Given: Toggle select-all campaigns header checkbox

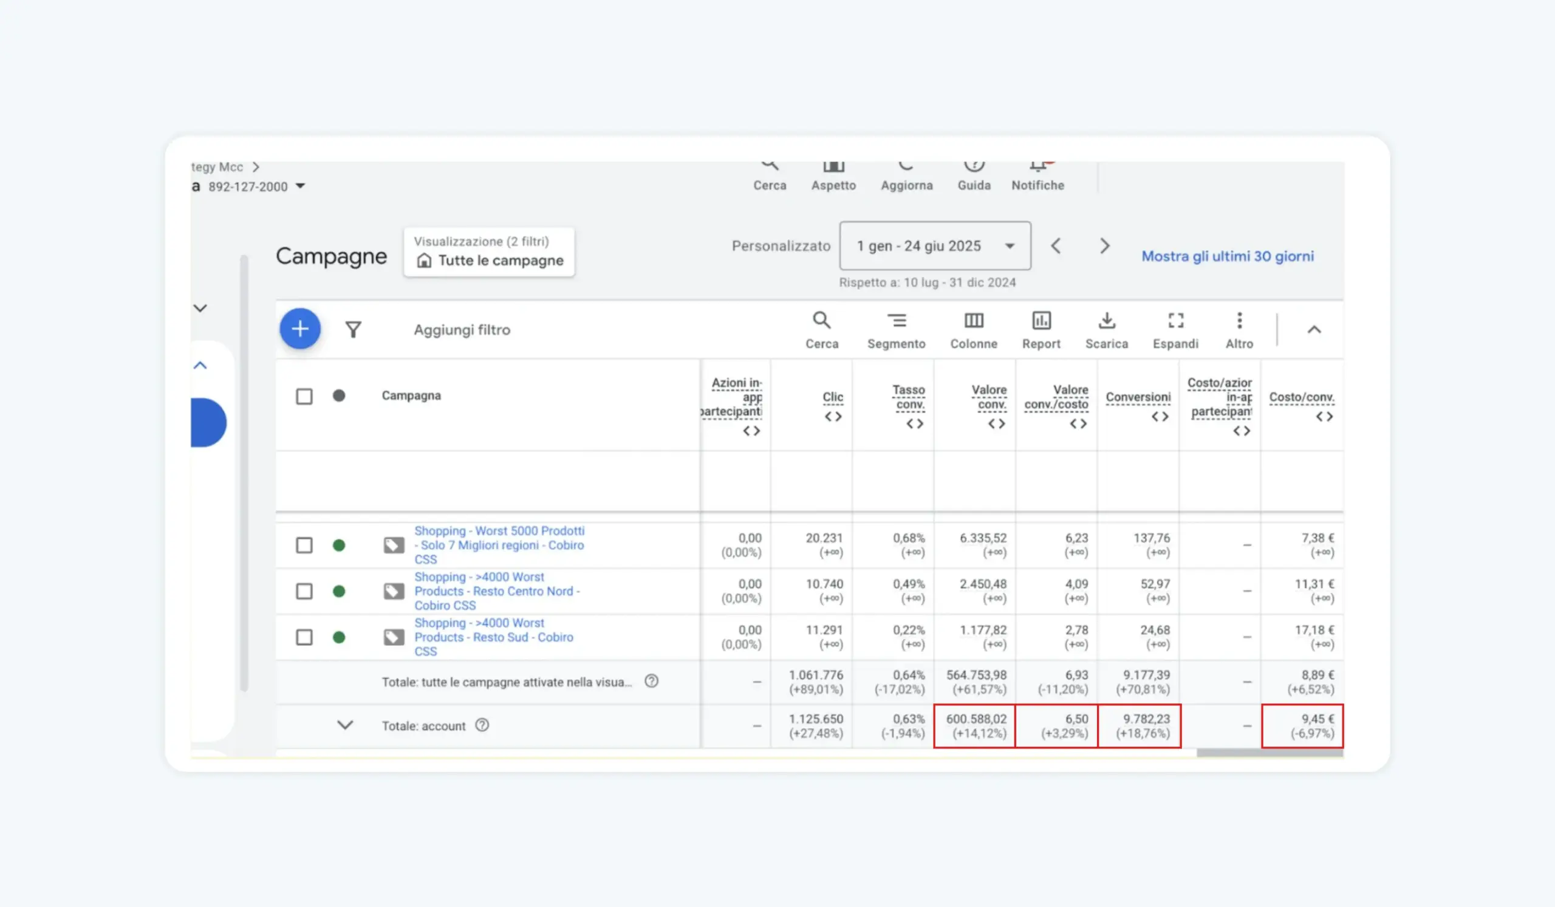Looking at the screenshot, I should [304, 396].
